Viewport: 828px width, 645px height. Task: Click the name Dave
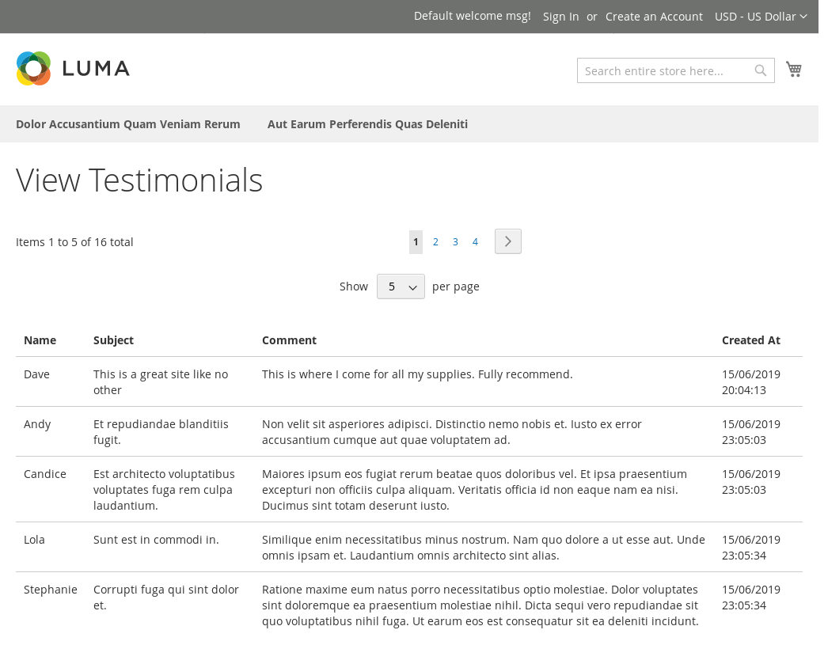pos(37,374)
